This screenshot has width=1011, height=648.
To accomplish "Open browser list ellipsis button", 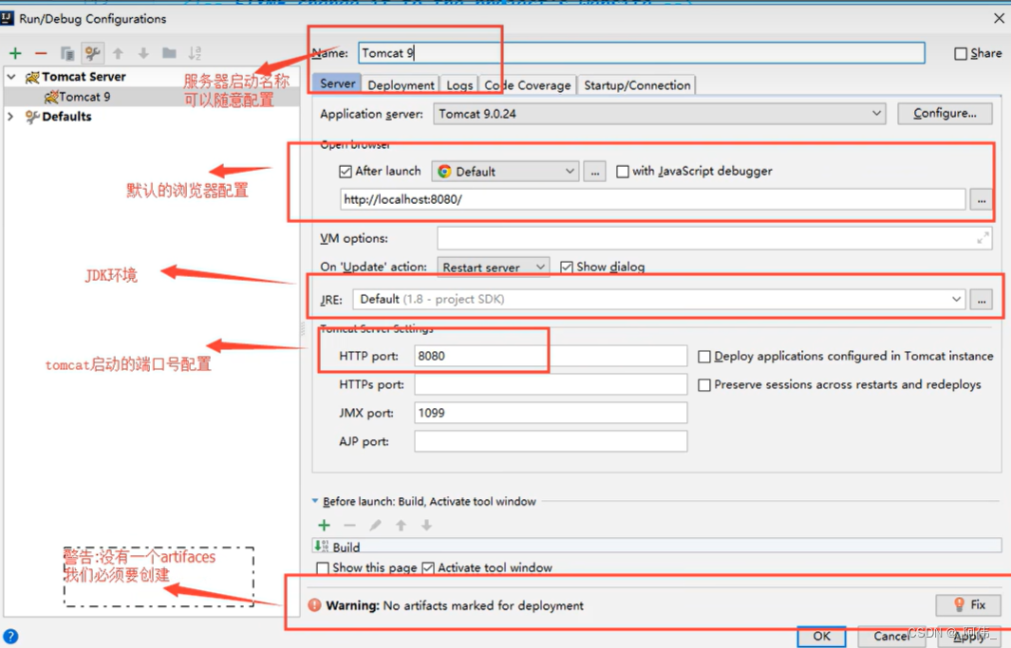I will click(594, 172).
